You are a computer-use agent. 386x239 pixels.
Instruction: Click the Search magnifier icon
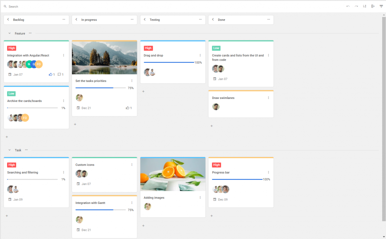(x=5, y=6)
